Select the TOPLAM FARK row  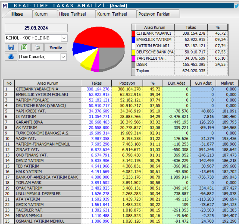coord(121,183)
